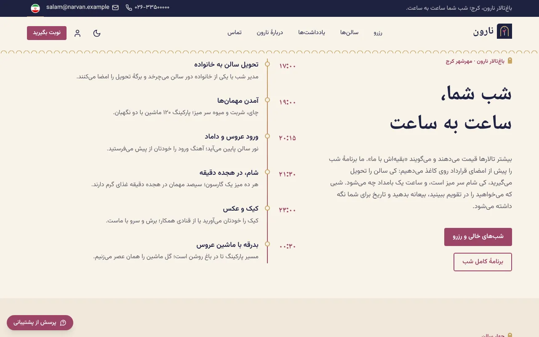Image resolution: width=539 pixels, height=337 pixels.
Task: Click the ۲۱:۳۰ timeline marker dot
Action: (x=267, y=172)
